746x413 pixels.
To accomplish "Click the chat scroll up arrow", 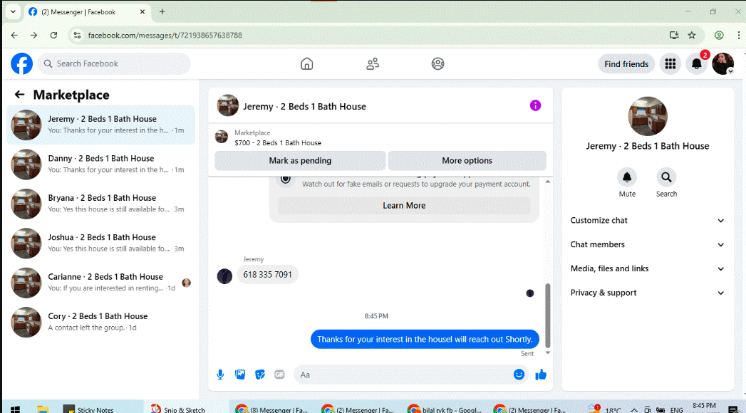I will pos(548,182).
